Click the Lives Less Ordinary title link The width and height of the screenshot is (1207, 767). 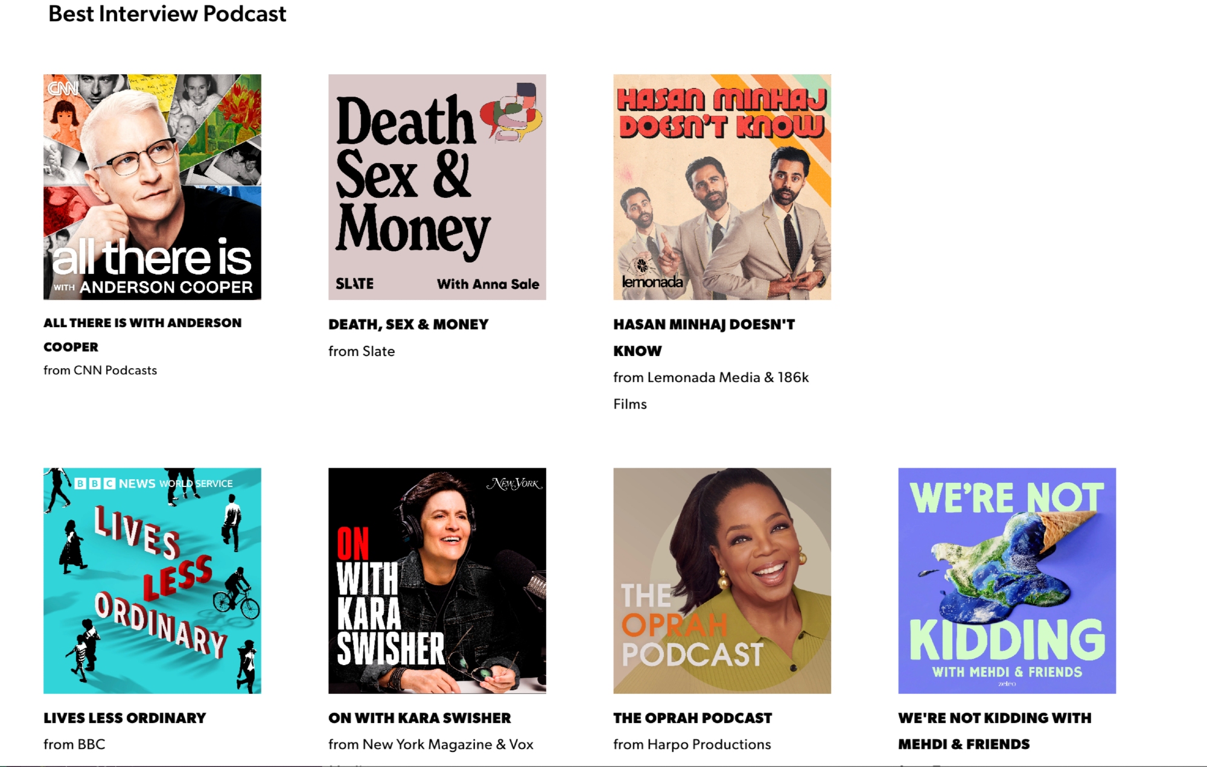coord(125,718)
